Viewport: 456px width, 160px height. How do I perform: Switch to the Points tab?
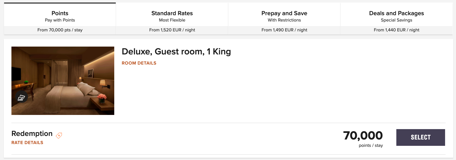[x=60, y=15]
